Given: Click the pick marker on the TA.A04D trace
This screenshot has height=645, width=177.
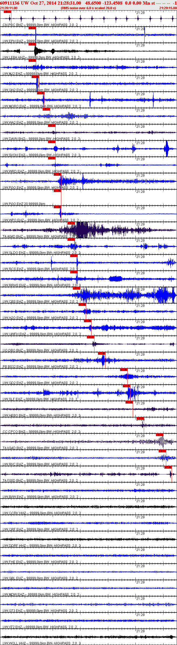Looking at the screenshot, I should 71,223.
